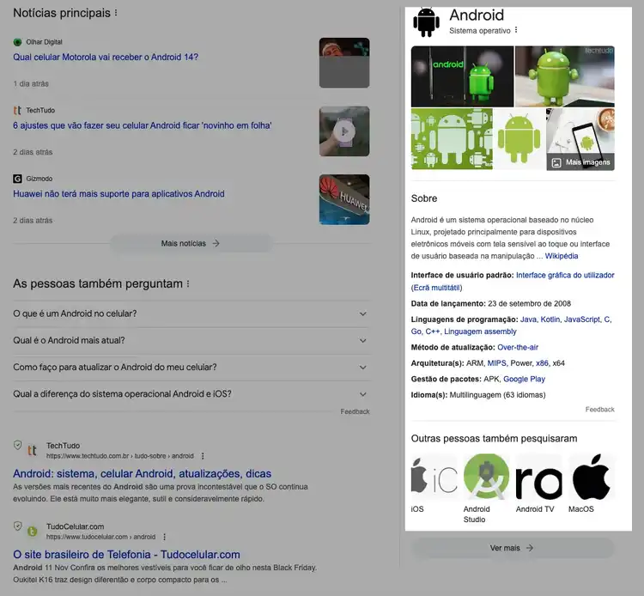This screenshot has height=596, width=644.
Task: Click the arrow in Mais notícias button
Action: tap(216, 243)
